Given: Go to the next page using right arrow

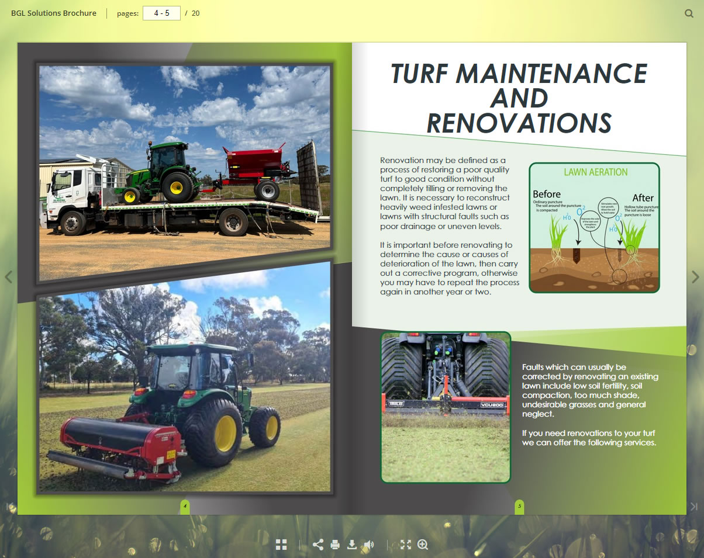Looking at the screenshot, I should [695, 276].
